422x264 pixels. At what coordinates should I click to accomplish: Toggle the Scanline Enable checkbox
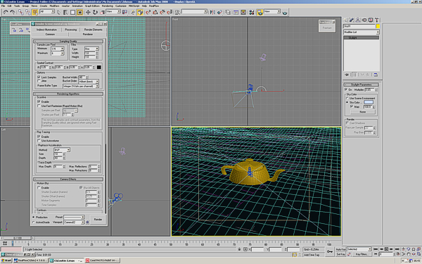click(x=39, y=101)
